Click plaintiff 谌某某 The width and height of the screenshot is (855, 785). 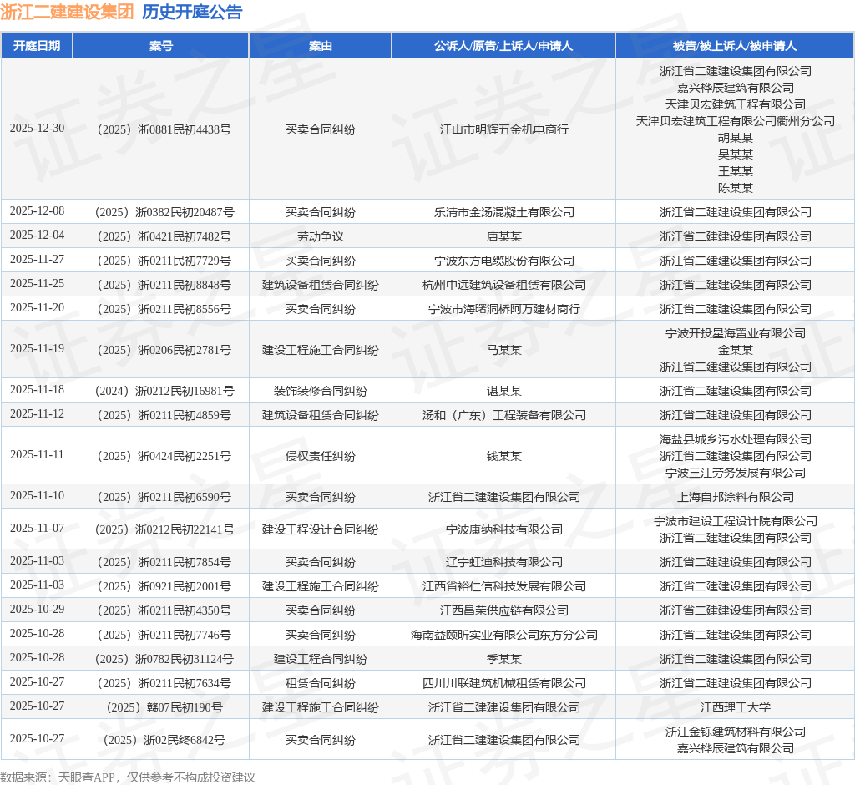pyautogui.click(x=503, y=391)
